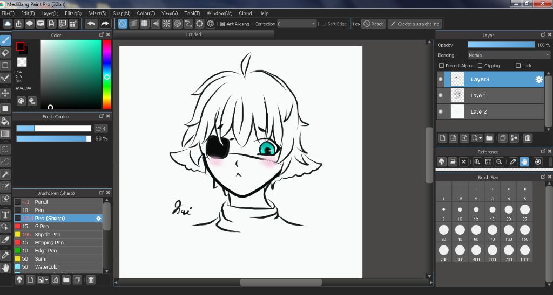Image resolution: width=553 pixels, height=295 pixels.
Task: Enable the grid snap icon
Action: 145,24
